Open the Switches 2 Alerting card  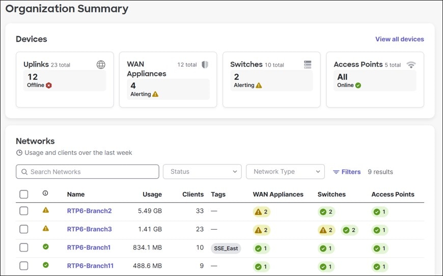pyautogui.click(x=271, y=79)
